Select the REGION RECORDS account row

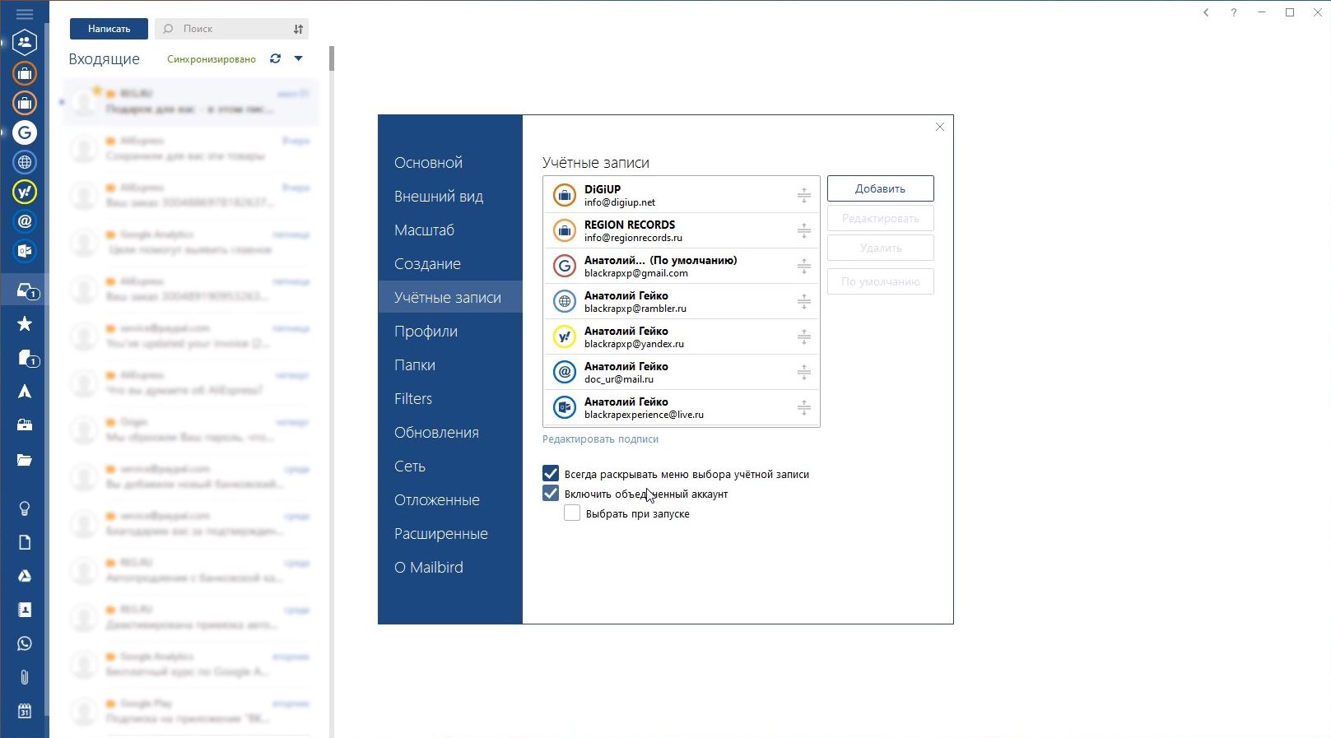(682, 230)
